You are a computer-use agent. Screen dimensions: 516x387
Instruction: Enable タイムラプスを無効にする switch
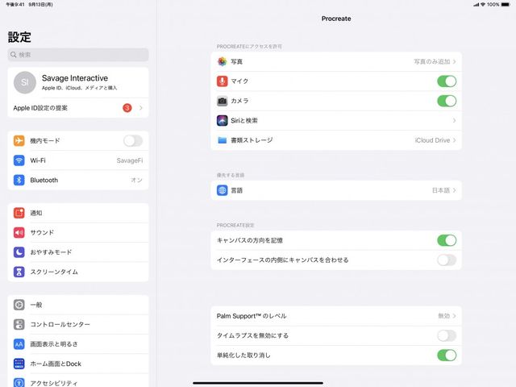point(447,335)
